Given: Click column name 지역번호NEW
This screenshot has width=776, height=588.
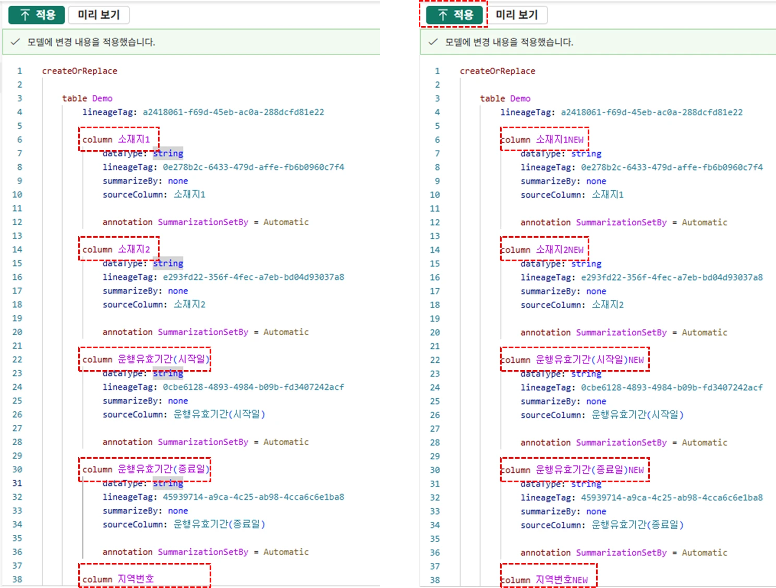Looking at the screenshot, I should click(561, 580).
